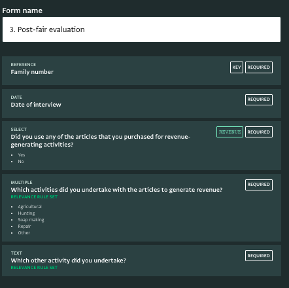
Task: Open RELEVANCE RULE SET under Which activities question
Action: (34, 197)
